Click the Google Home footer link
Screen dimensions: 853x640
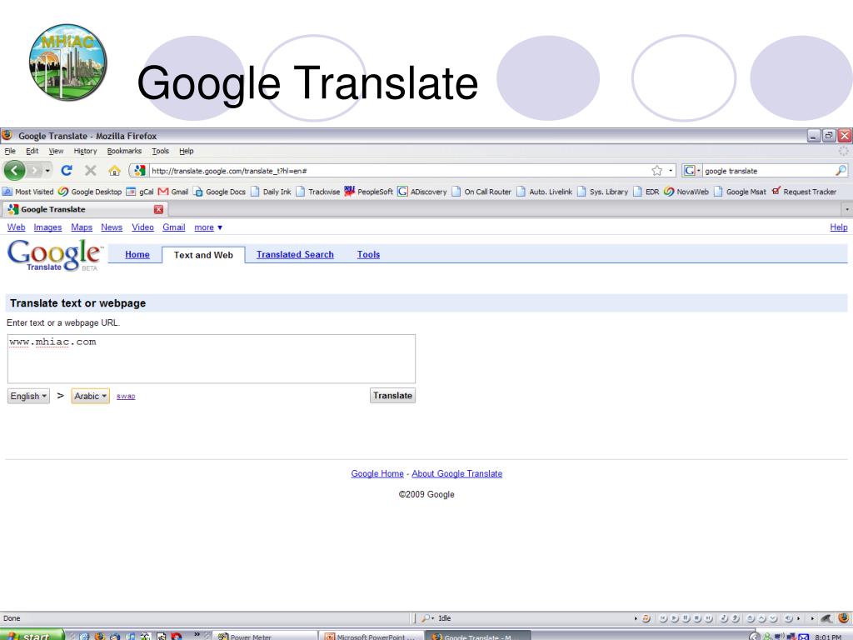tap(377, 473)
